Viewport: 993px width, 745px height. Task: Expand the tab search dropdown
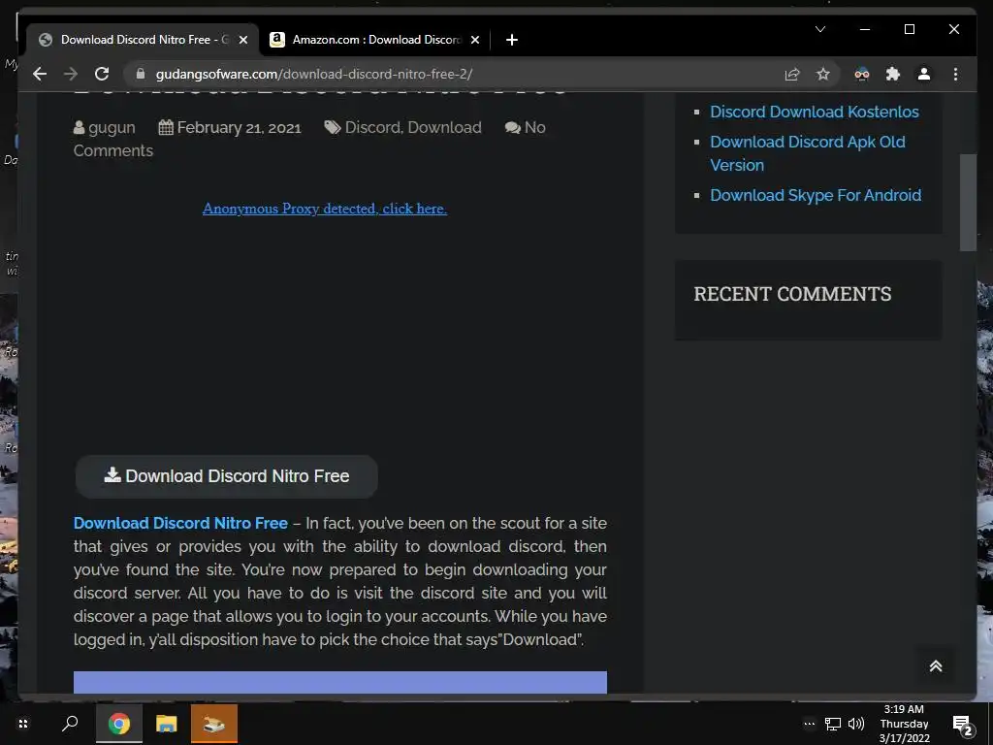click(x=820, y=29)
